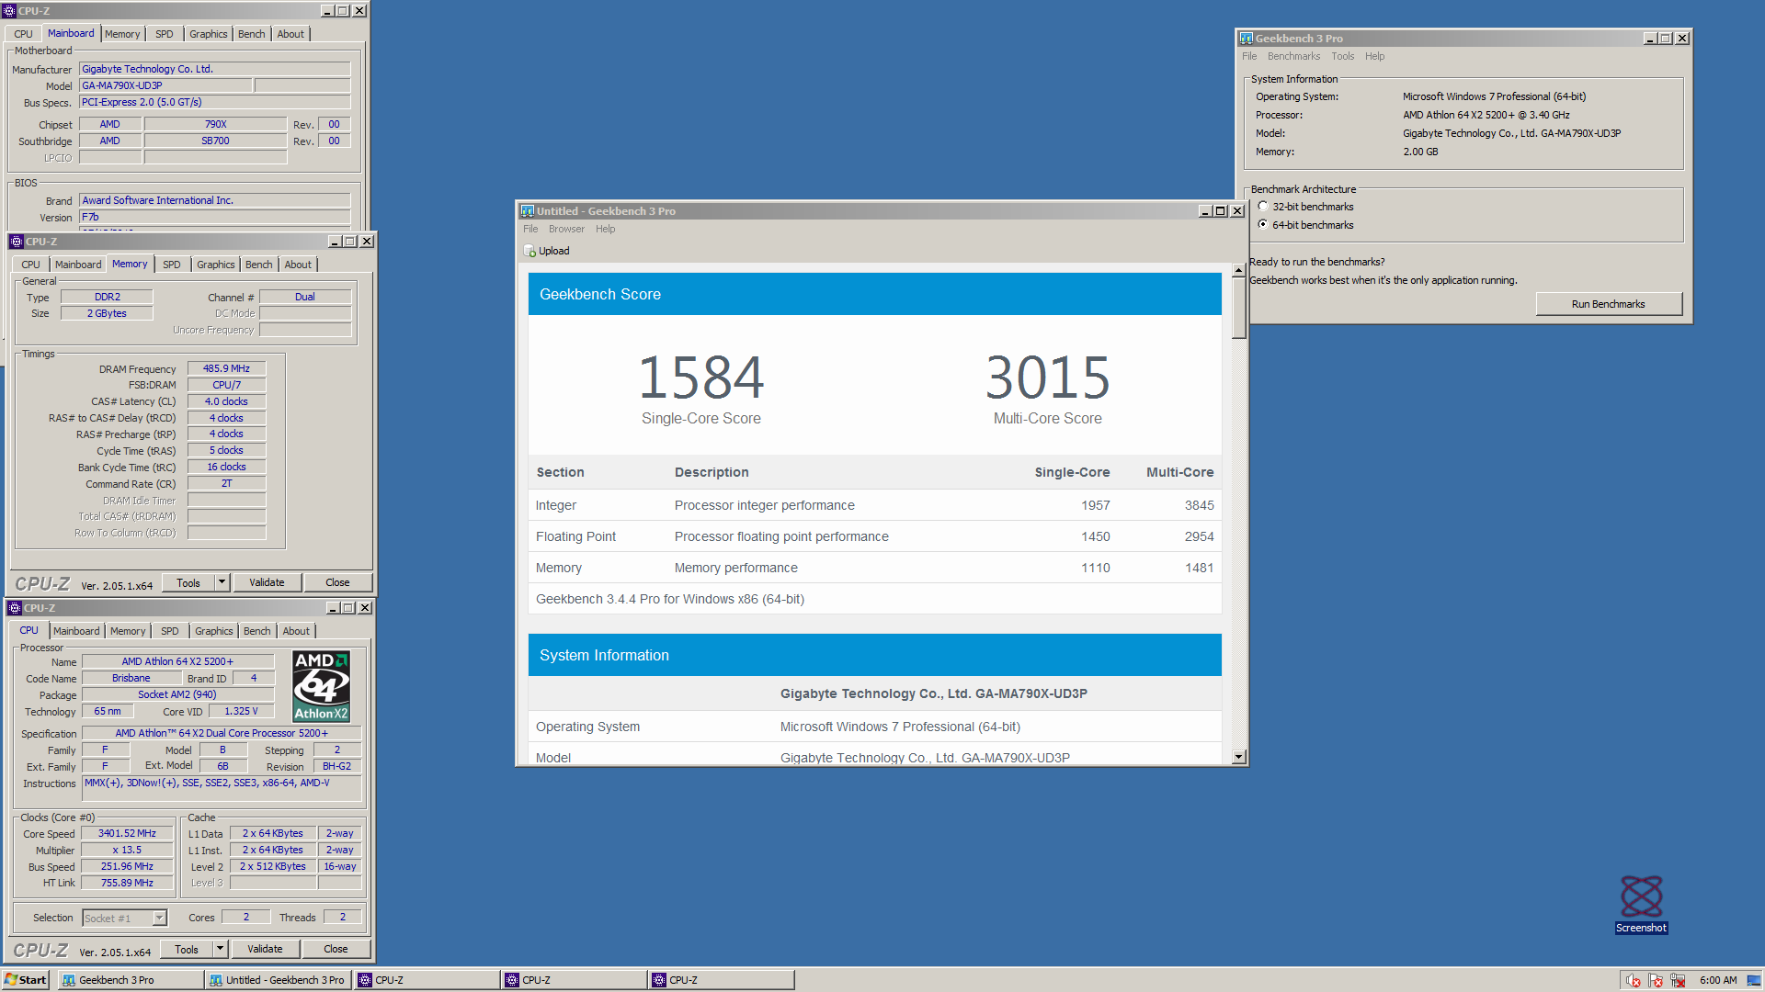Click the Model GA-MA790X-UD3P field

tap(165, 85)
